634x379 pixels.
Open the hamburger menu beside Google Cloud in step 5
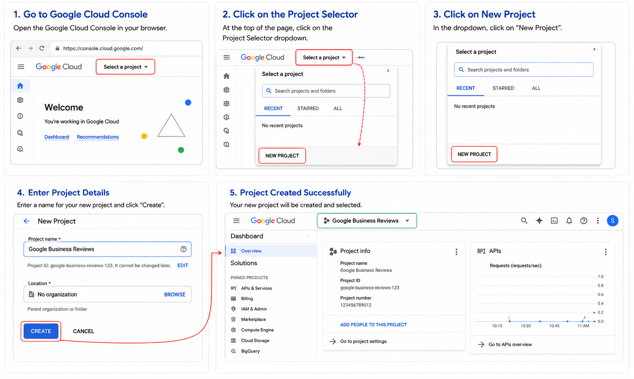pyautogui.click(x=236, y=221)
